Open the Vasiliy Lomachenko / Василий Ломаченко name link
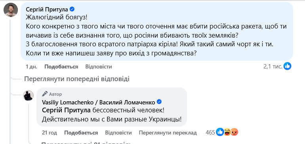Screen dimensions: 305x144 (99, 102)
